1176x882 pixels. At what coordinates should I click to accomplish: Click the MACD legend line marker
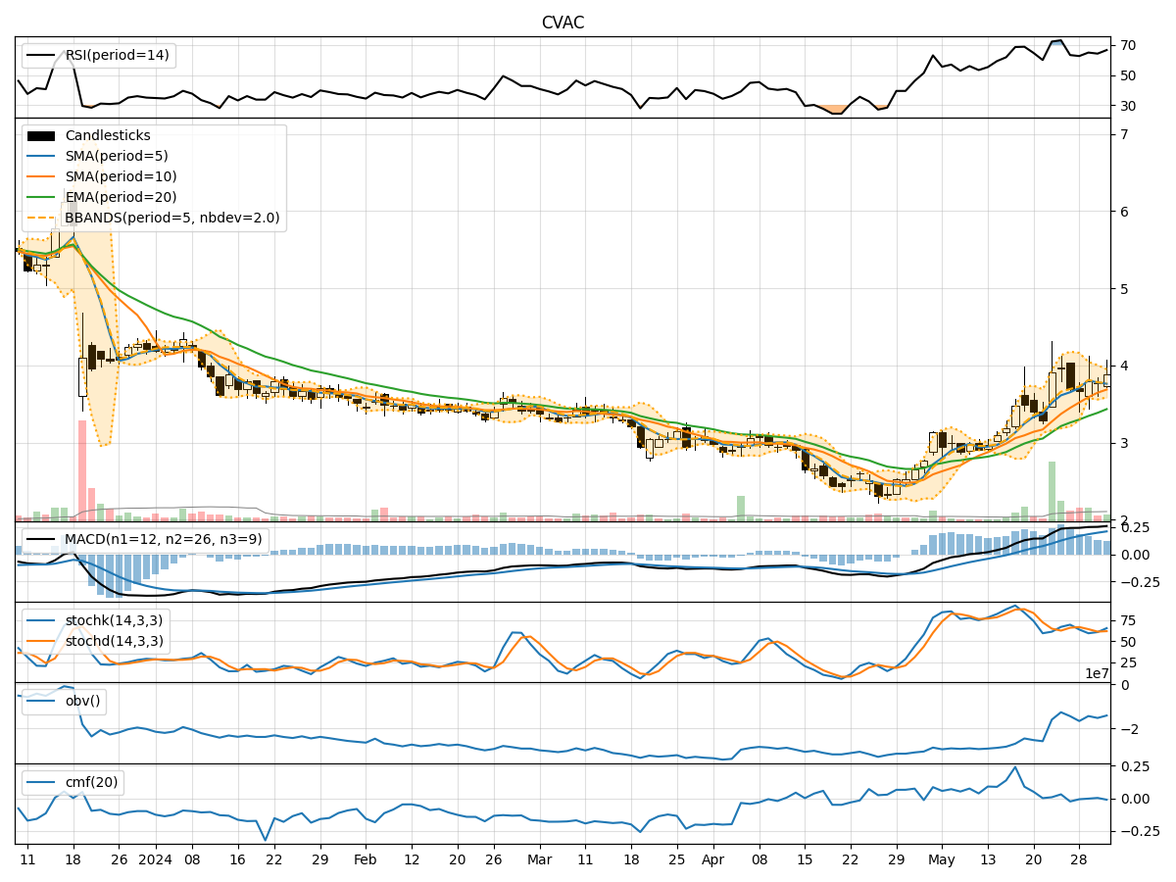tap(43, 540)
